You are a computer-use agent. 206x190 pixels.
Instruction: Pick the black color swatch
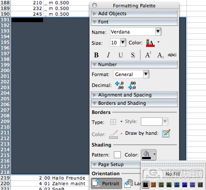click(146, 185)
